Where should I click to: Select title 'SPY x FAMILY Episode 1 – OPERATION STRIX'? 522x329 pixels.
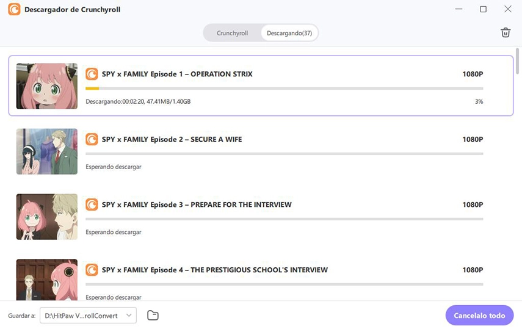pyautogui.click(x=177, y=74)
